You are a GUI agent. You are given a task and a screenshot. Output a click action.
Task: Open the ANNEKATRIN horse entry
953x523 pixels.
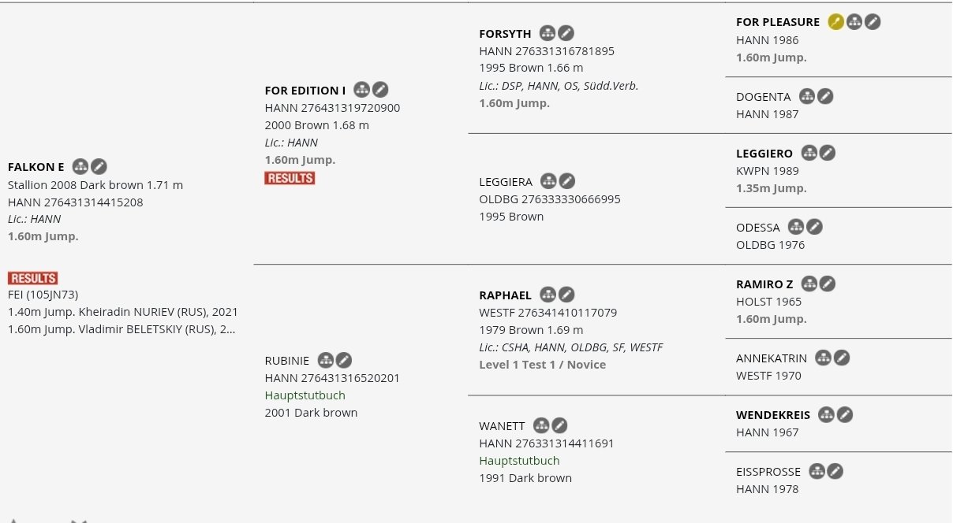coord(771,358)
